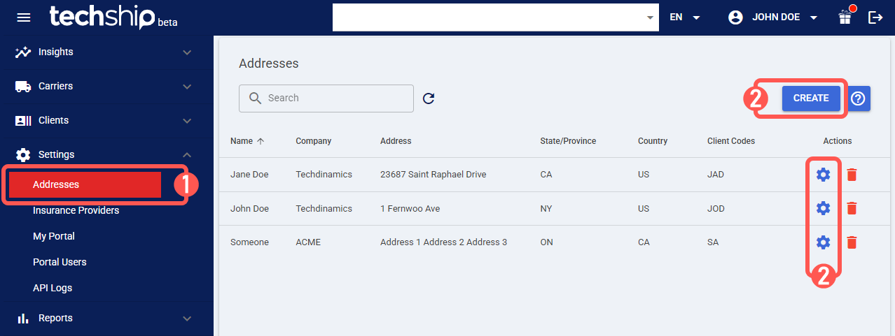
Task: Edit Someone address via gear icon
Action: click(824, 242)
